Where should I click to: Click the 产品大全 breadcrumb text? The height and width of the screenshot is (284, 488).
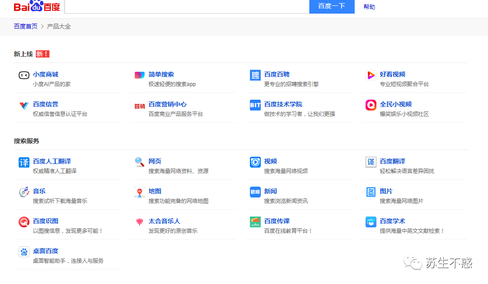[59, 26]
